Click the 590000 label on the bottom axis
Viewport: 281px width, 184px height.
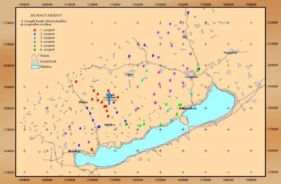[251, 179]
